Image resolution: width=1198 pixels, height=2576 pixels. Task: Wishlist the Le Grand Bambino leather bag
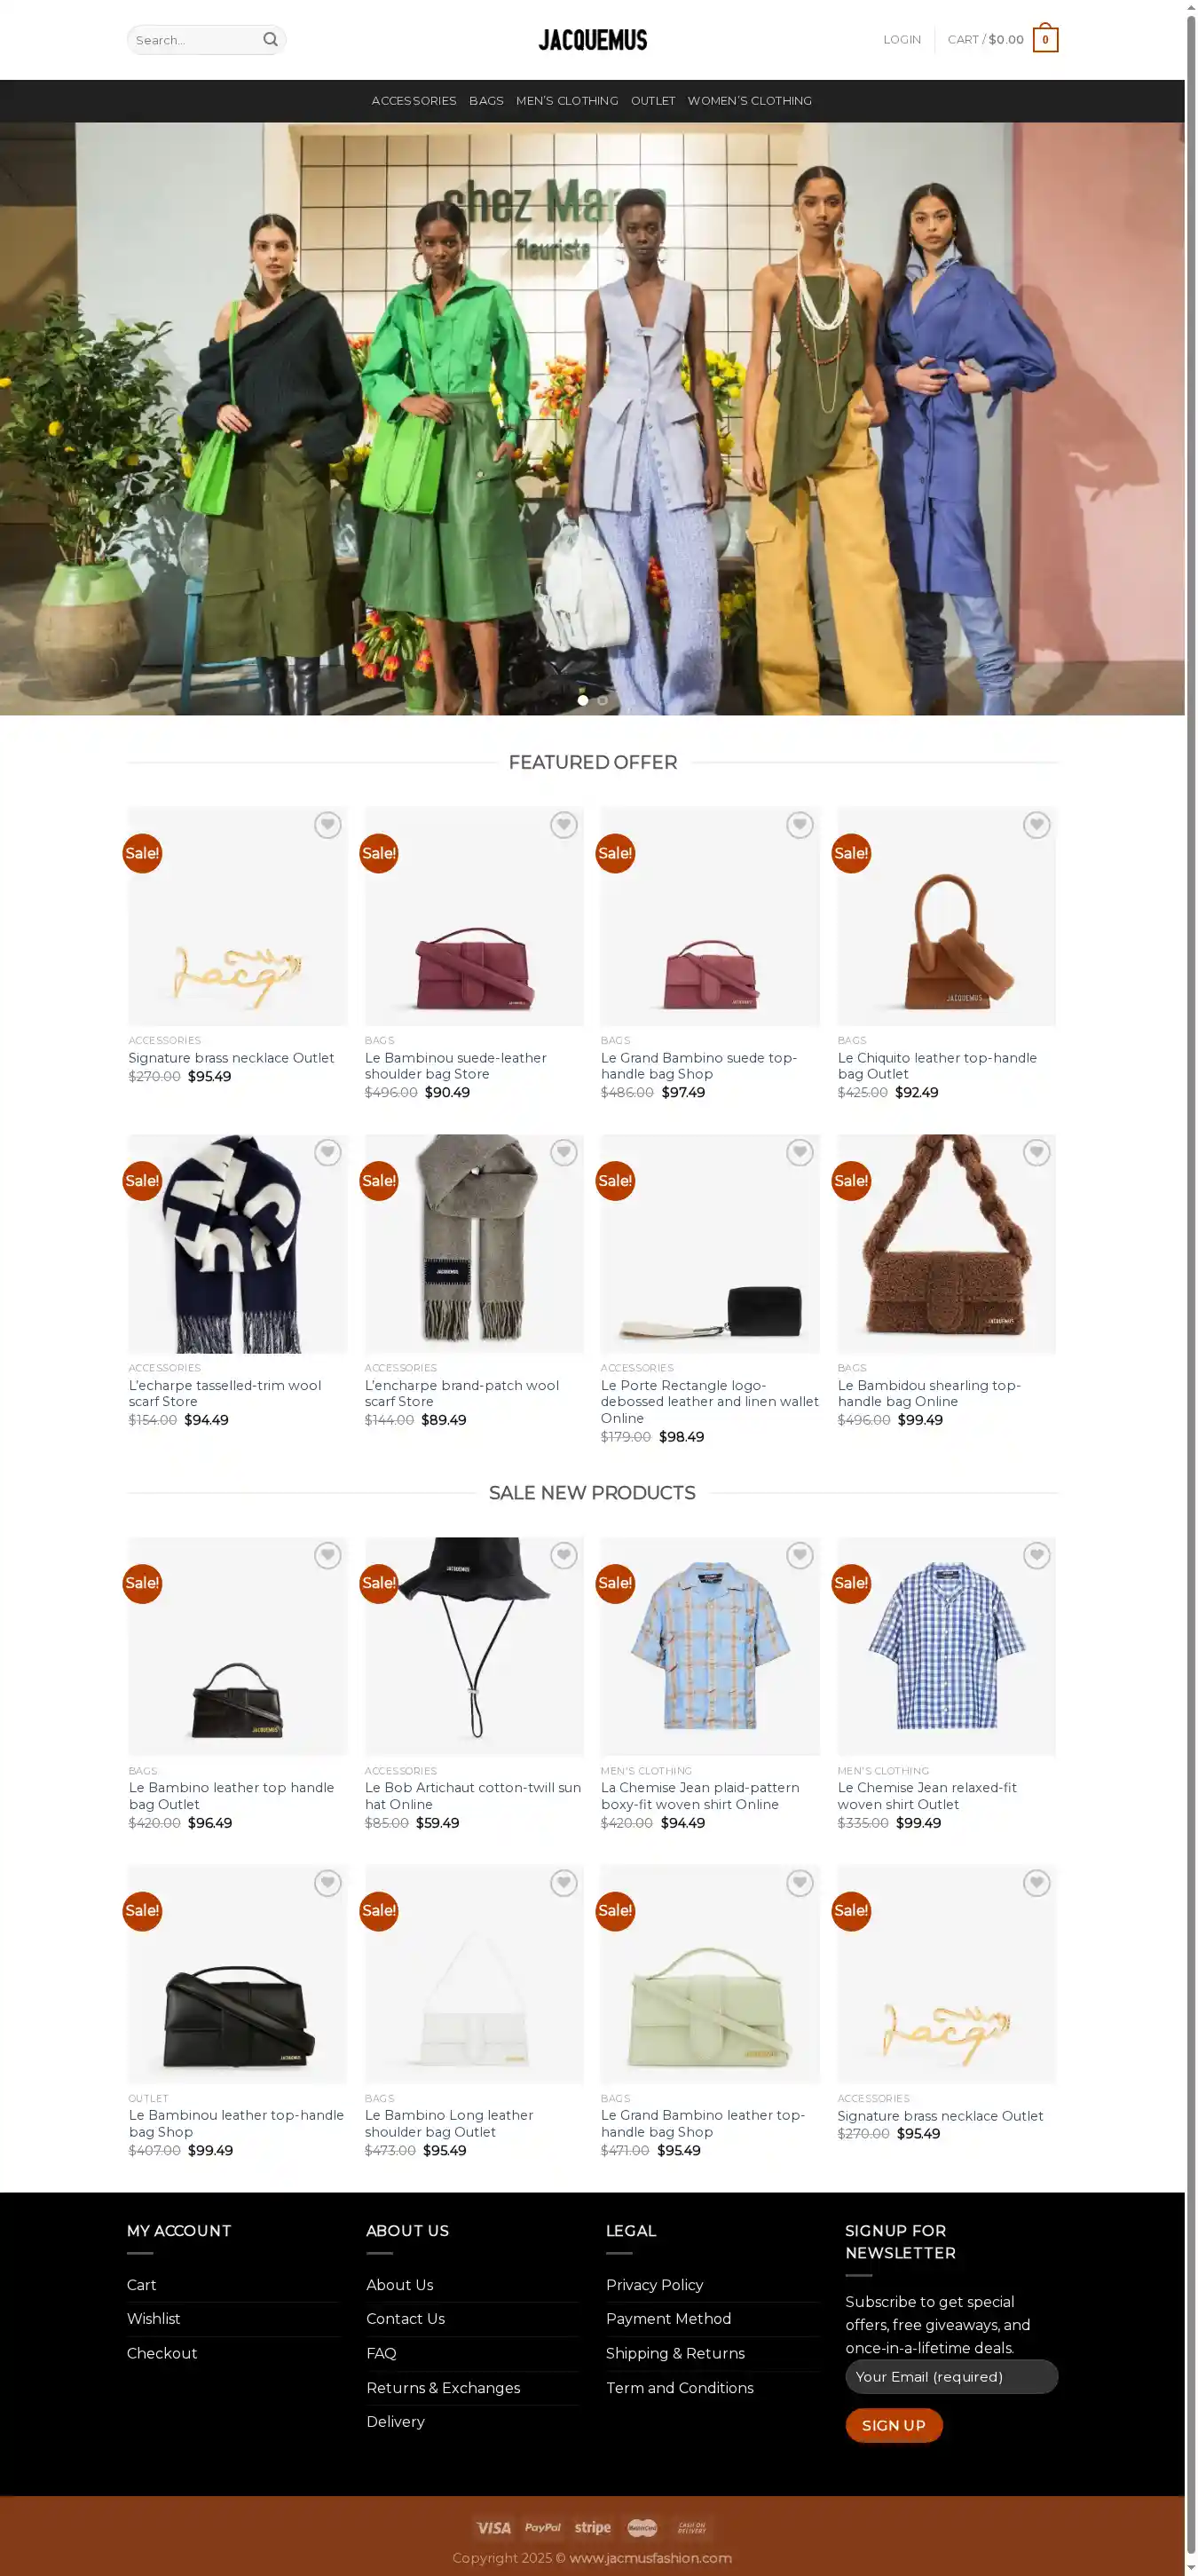click(x=799, y=1884)
